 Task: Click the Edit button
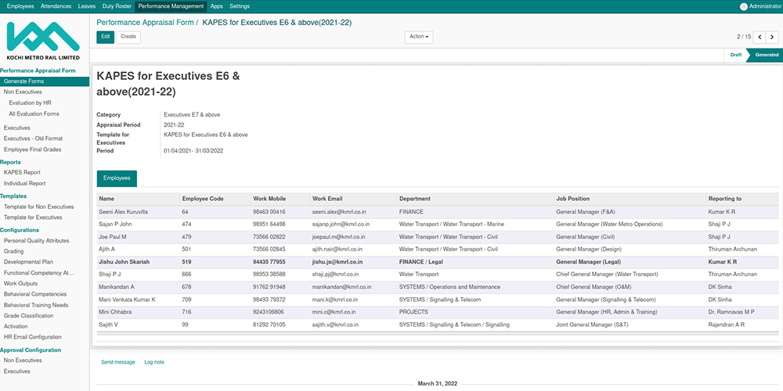(x=106, y=37)
